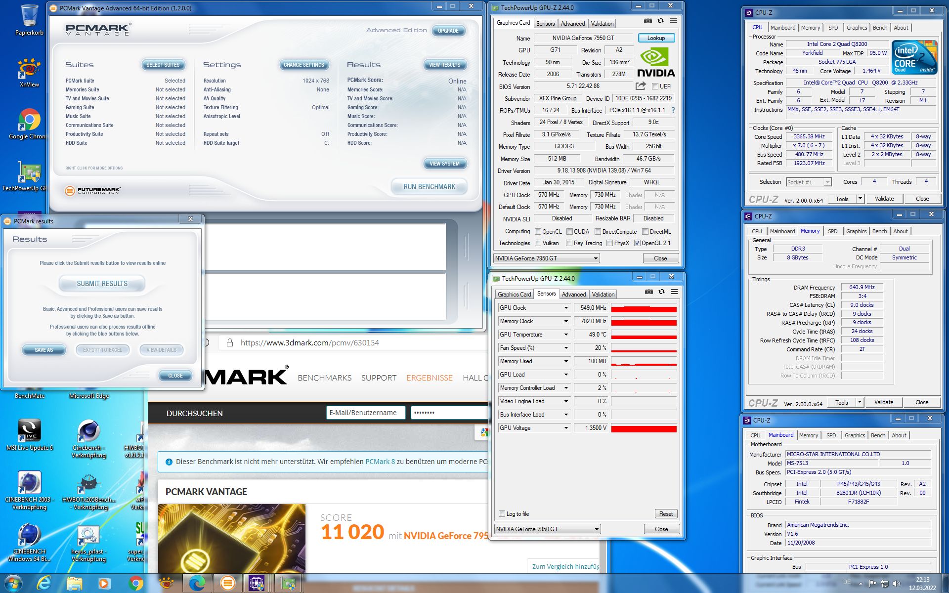
Task: Toggle the UEFI checkbox in GPU-Z
Action: (x=655, y=86)
